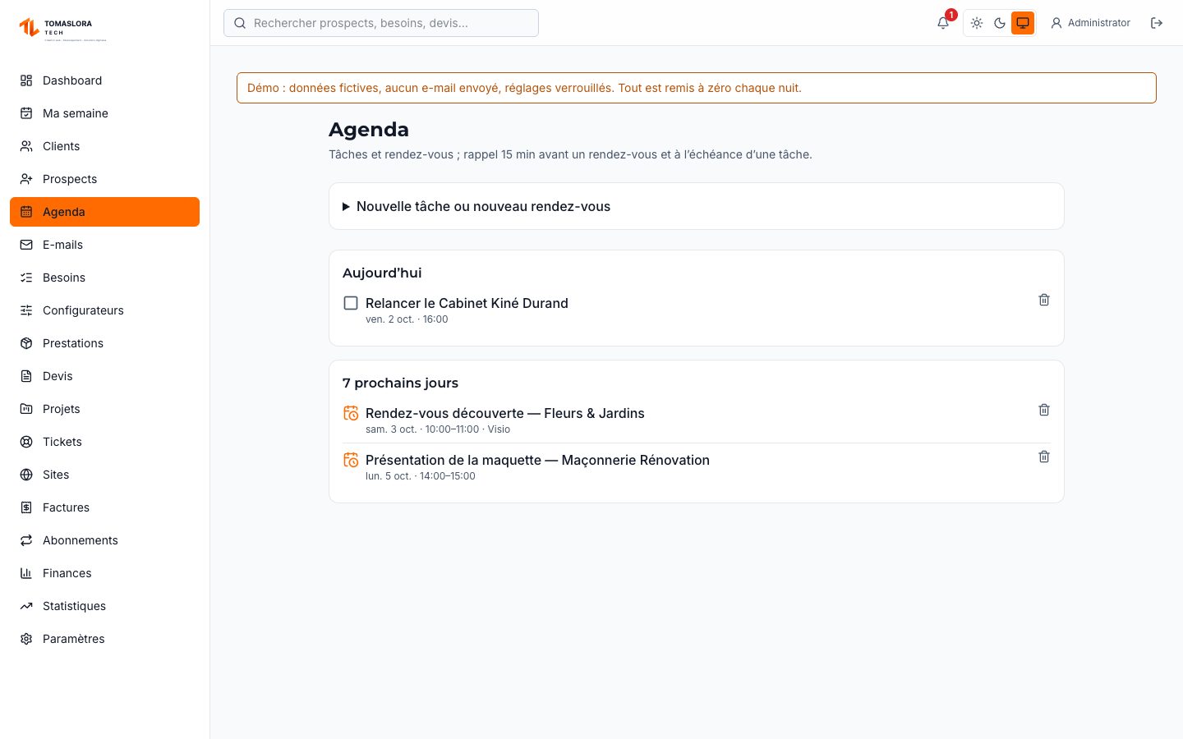Delete the Fleurs & Jardins appointment
The width and height of the screenshot is (1183, 739).
pyautogui.click(x=1044, y=410)
